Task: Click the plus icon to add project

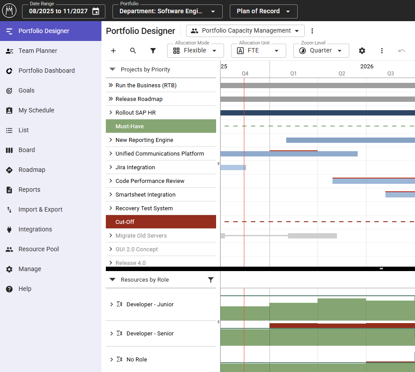Action: pyautogui.click(x=113, y=51)
